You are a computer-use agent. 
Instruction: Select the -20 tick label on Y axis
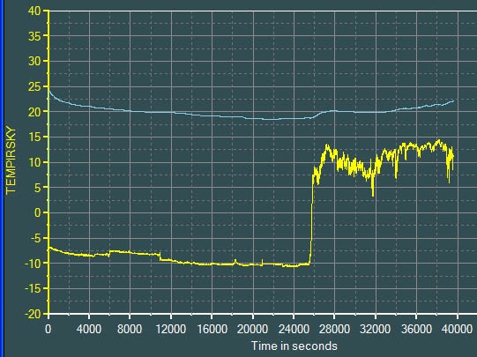point(33,314)
